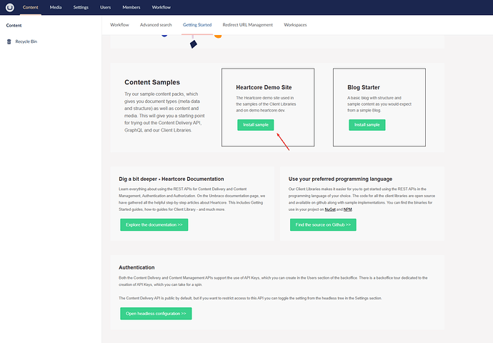Select the Getting Started tab
The width and height of the screenshot is (493, 343).
point(197,25)
